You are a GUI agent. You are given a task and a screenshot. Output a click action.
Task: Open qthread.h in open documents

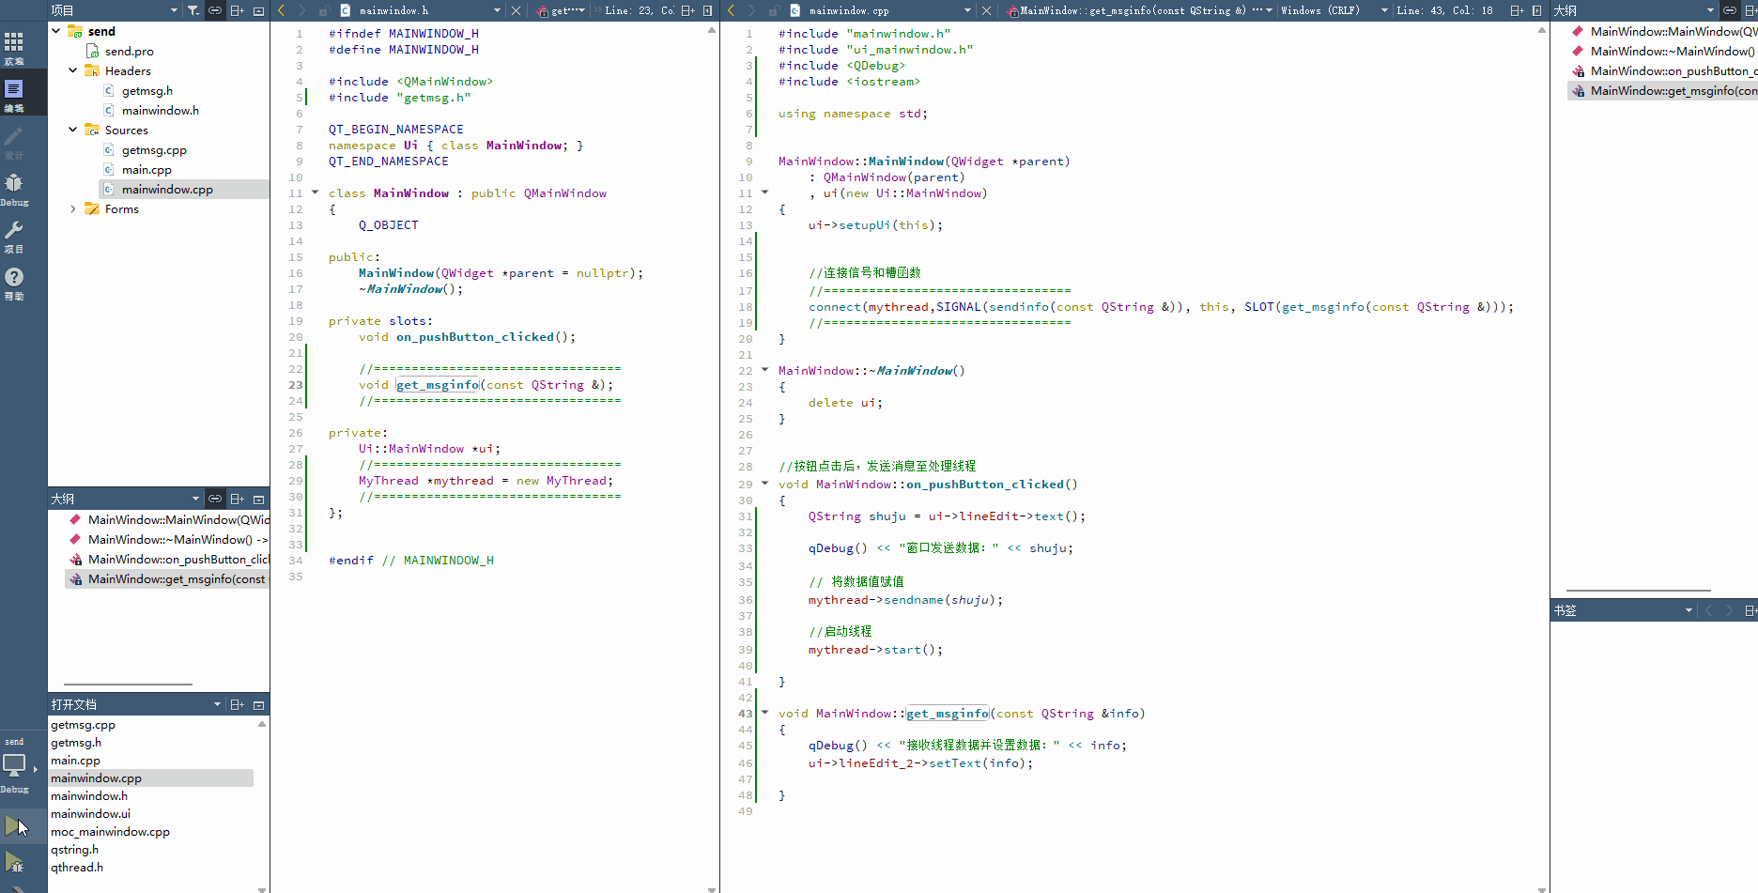77,867
